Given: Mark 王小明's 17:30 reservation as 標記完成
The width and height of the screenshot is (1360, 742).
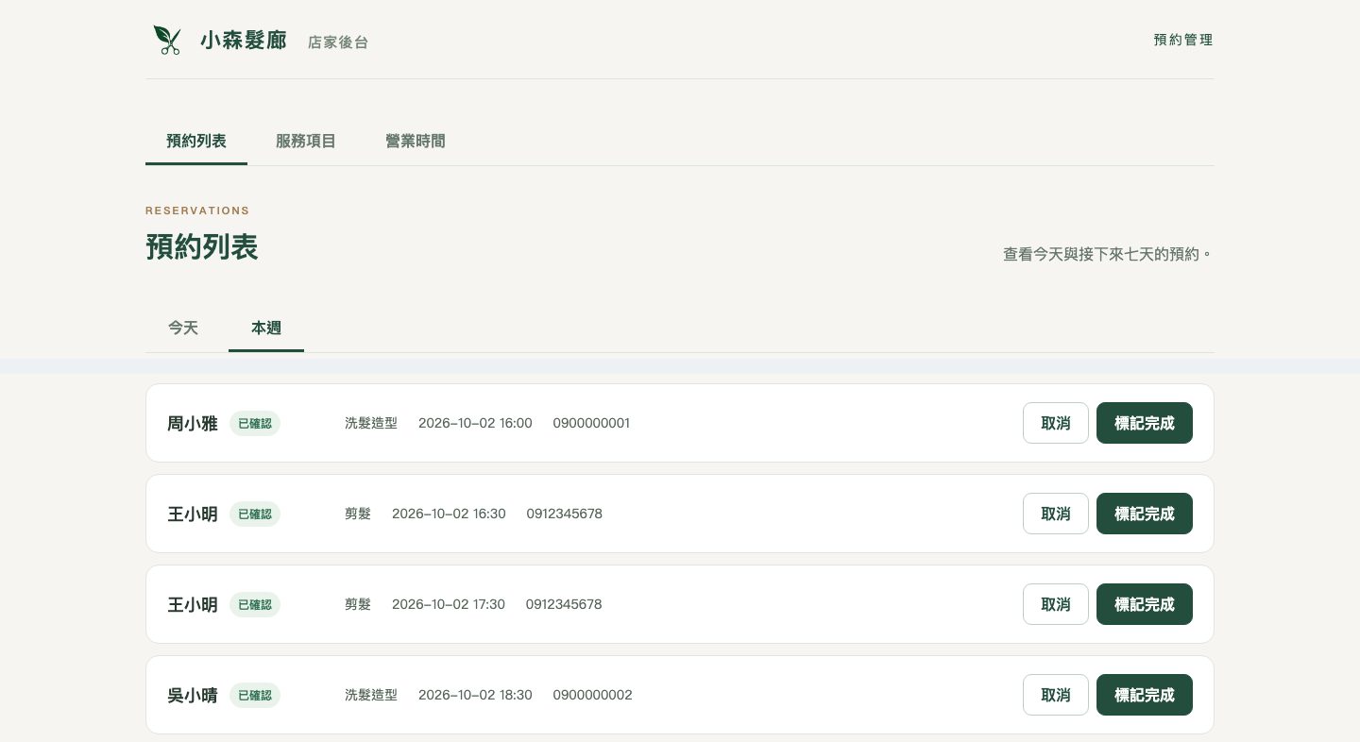Looking at the screenshot, I should [1145, 604].
